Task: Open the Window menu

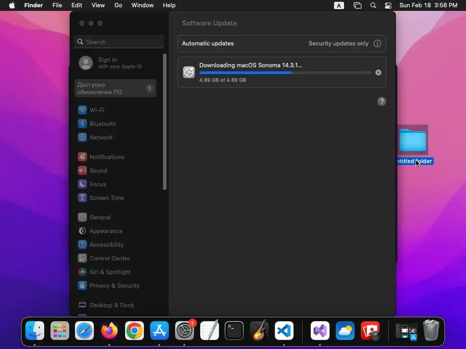Action: click(142, 5)
